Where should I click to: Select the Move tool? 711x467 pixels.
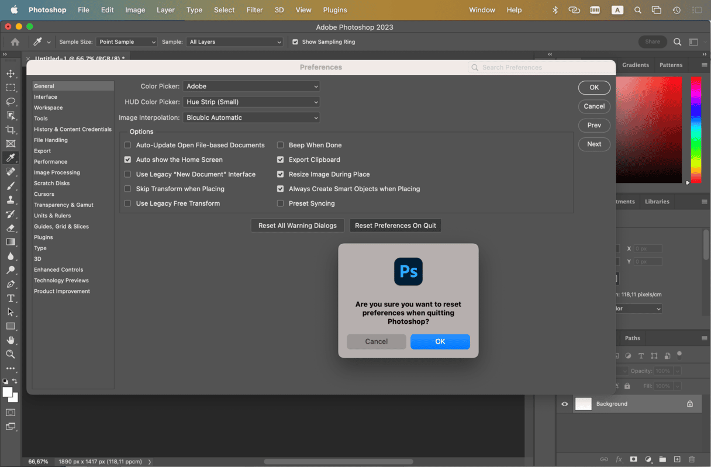(x=11, y=74)
